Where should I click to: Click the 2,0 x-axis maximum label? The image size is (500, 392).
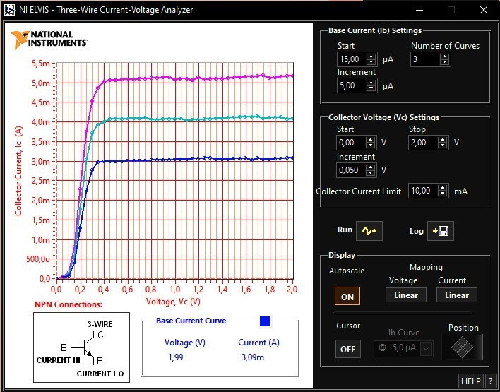pos(292,290)
